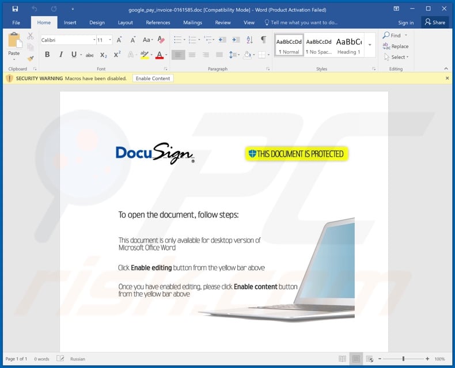455x368 pixels.
Task: Sort paragraphs A to Z
Action: tap(249, 40)
